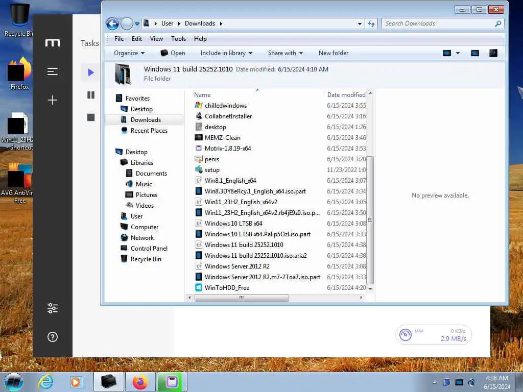Click the Back navigation arrow in Explorer
This screenshot has width=523, height=392.
(x=112, y=23)
